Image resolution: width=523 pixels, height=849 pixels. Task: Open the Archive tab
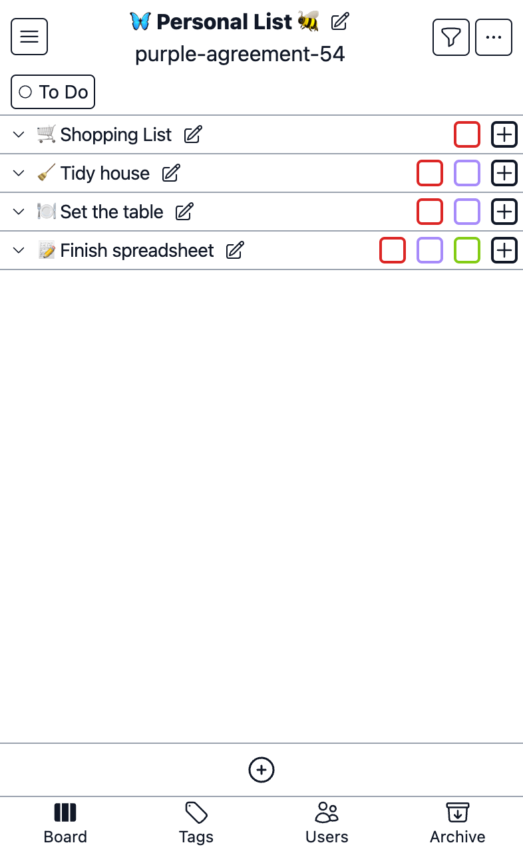458,823
